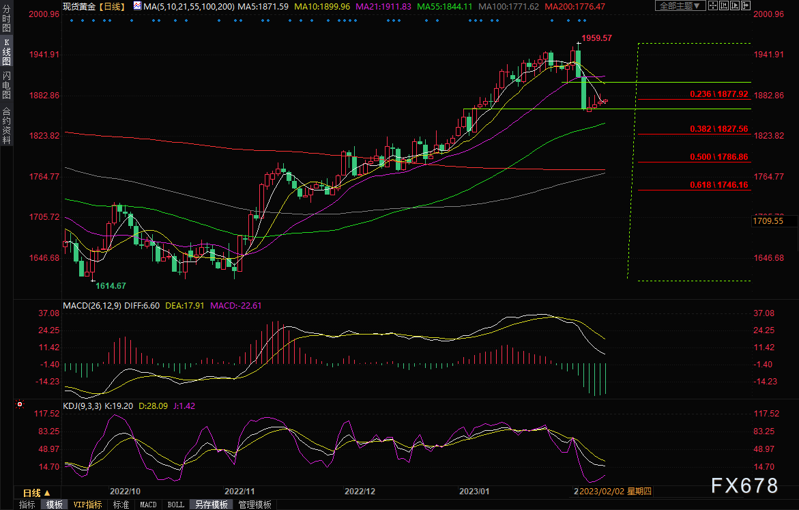The width and height of the screenshot is (799, 510).
Task: Click the D:28.09 KDJ value
Action: (x=153, y=406)
